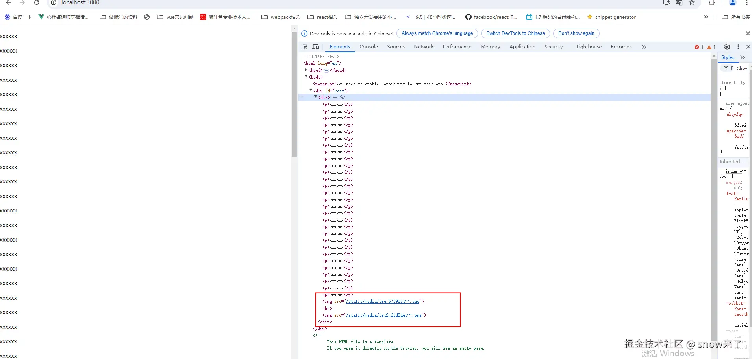Select the Styles tab
752x359 pixels.
728,57
